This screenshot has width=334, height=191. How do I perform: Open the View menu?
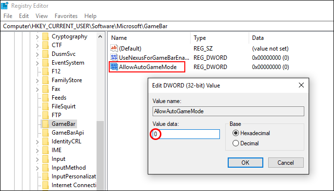click(x=41, y=16)
